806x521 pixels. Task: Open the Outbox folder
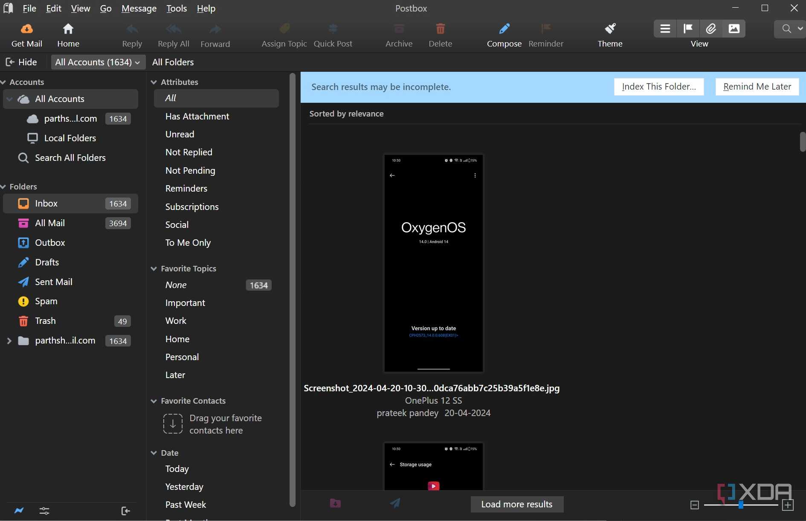pos(70,243)
